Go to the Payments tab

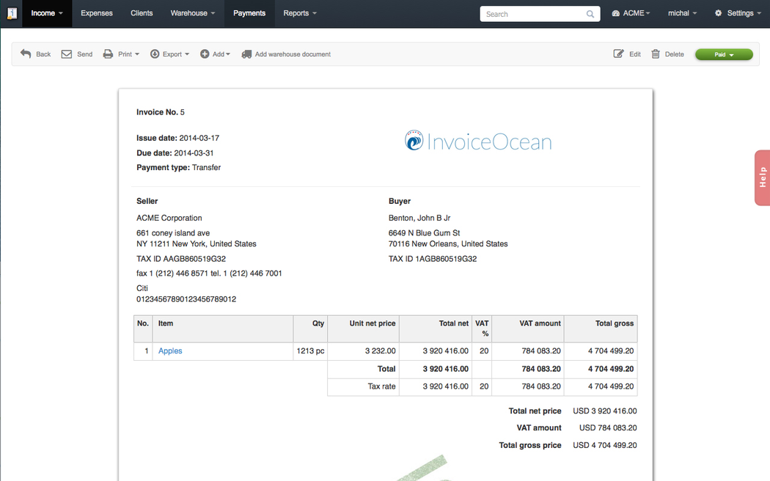coord(249,13)
